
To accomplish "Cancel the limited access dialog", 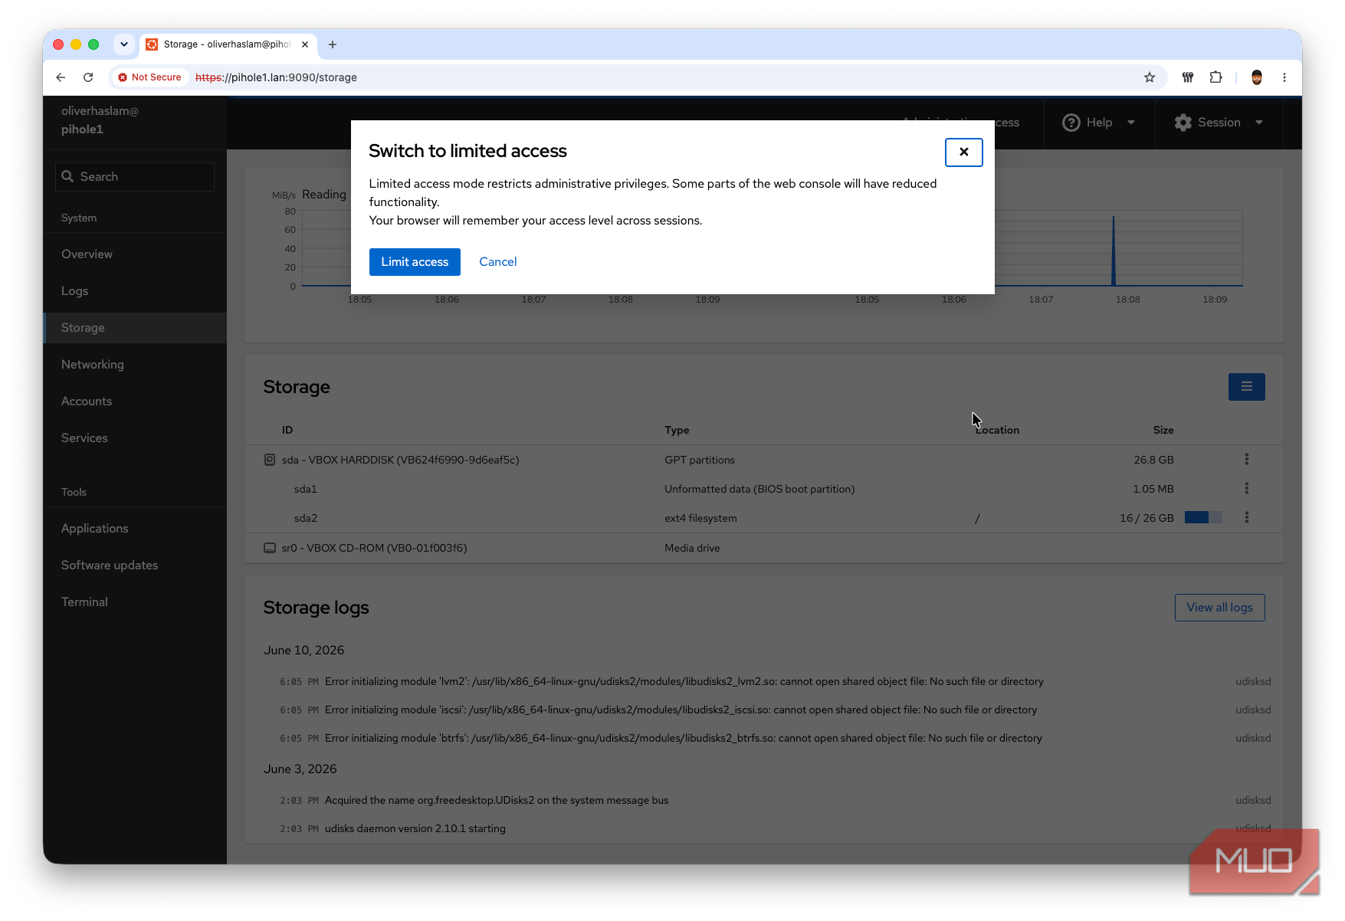I will 498,262.
